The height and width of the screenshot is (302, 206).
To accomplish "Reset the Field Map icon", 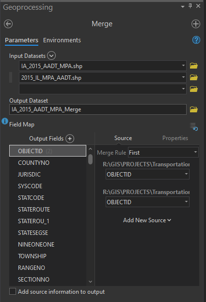I will [194, 127].
